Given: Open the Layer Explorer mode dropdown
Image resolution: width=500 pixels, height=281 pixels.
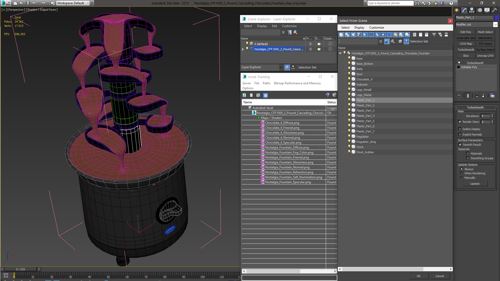Looking at the screenshot, I should point(281,67).
